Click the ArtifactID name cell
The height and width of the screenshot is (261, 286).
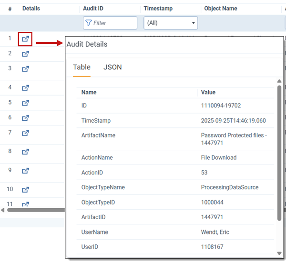click(x=93, y=217)
